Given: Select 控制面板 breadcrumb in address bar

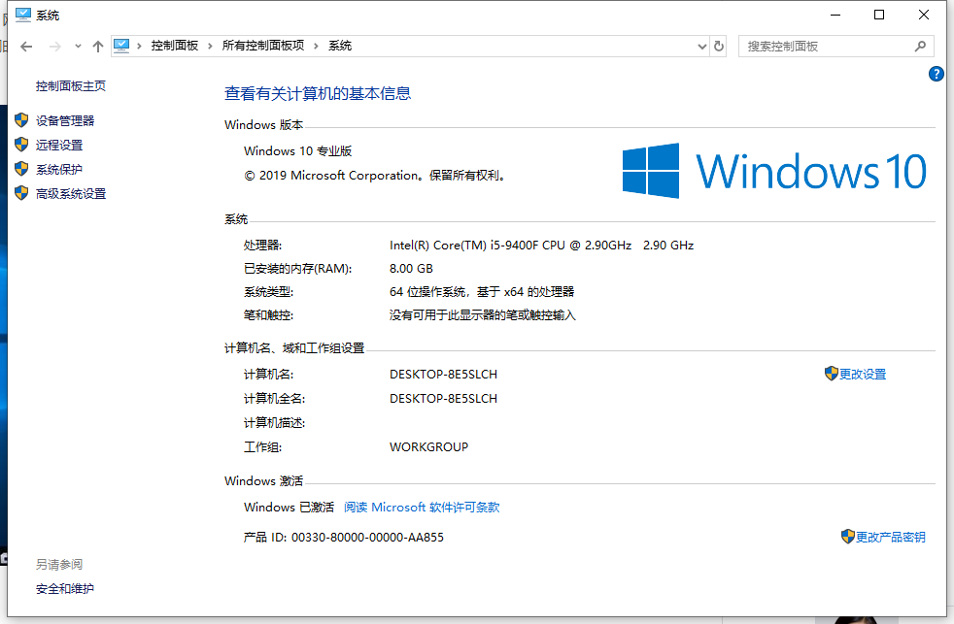Looking at the screenshot, I should [x=175, y=46].
